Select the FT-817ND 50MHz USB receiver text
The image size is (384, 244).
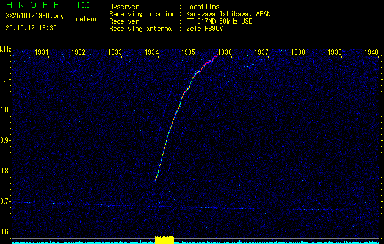click(219, 21)
